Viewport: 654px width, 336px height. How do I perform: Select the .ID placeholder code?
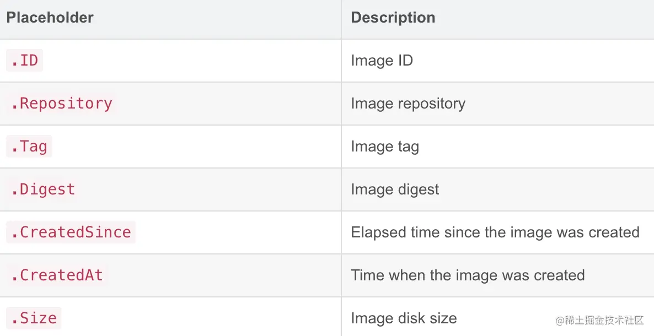tap(24, 61)
